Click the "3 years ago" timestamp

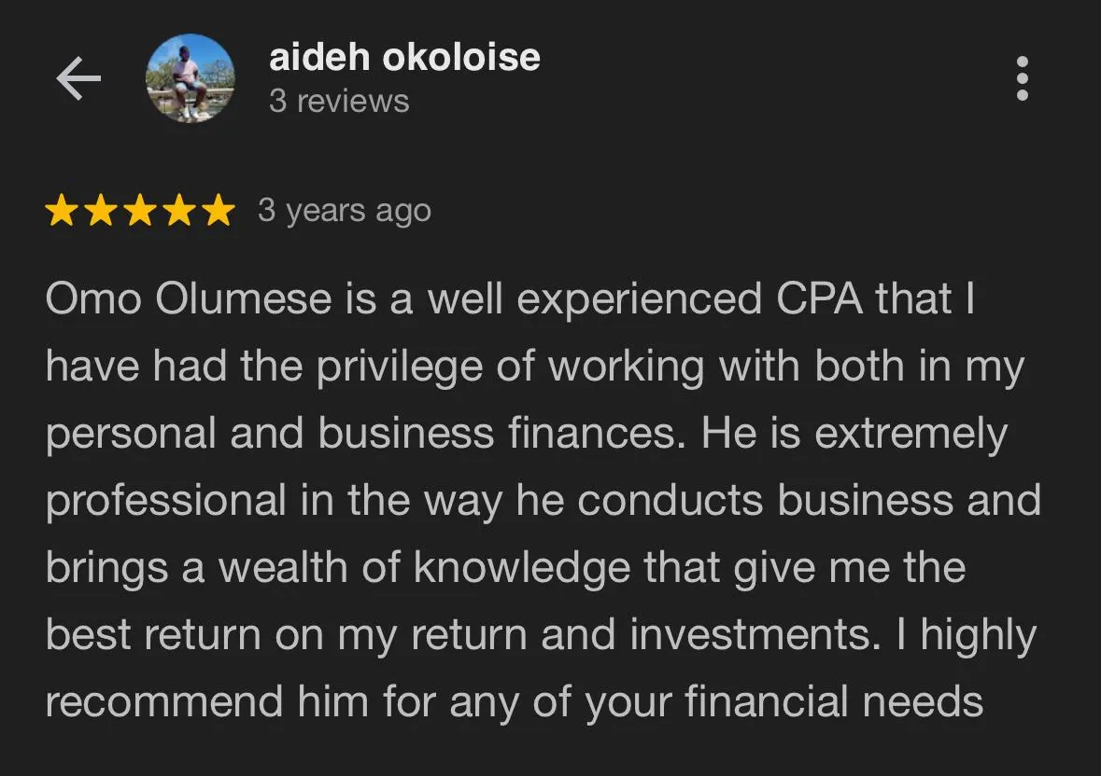344,211
